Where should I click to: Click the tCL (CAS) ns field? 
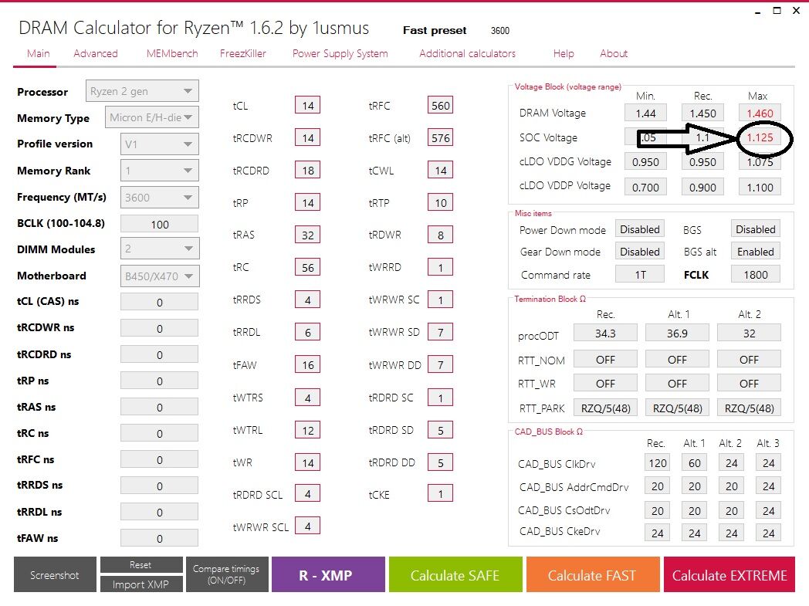pos(160,302)
